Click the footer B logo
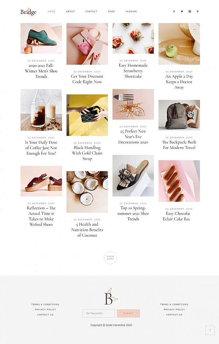The height and width of the screenshot is (344, 219). (111, 296)
